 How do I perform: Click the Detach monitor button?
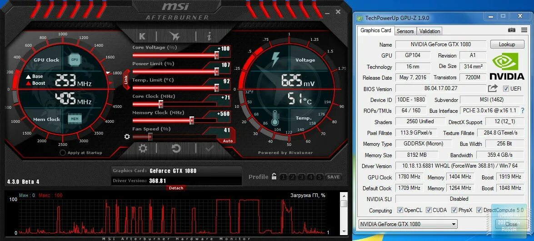click(176, 188)
